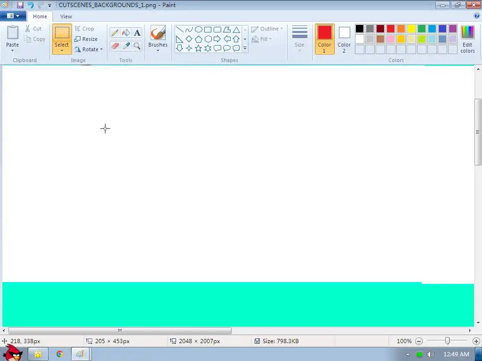Screen dimensions: 482x361
Task: Click the Crop button
Action: point(84,29)
